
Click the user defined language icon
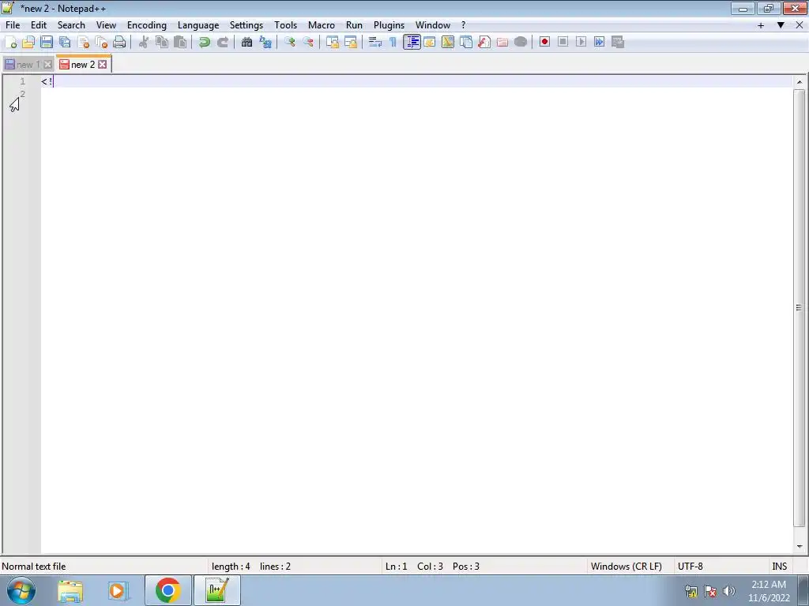pos(429,43)
